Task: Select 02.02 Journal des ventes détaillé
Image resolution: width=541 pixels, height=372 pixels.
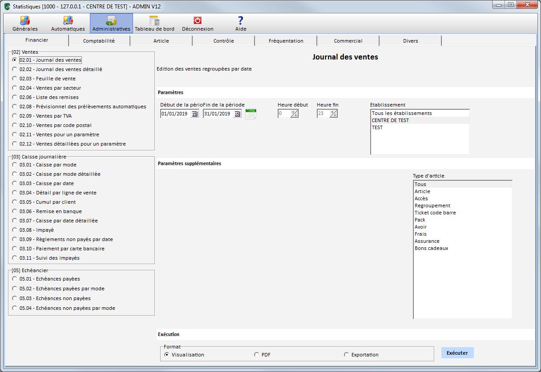Action: 15,69
